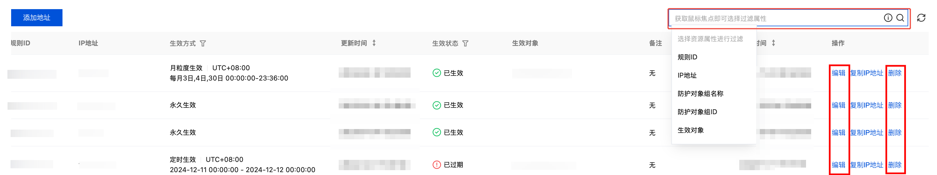This screenshot has height=175, width=937.
Task: Delete the expired 定时生效 rule
Action: [894, 165]
